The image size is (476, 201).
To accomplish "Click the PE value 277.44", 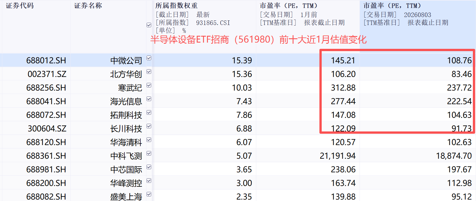I will (343, 101).
